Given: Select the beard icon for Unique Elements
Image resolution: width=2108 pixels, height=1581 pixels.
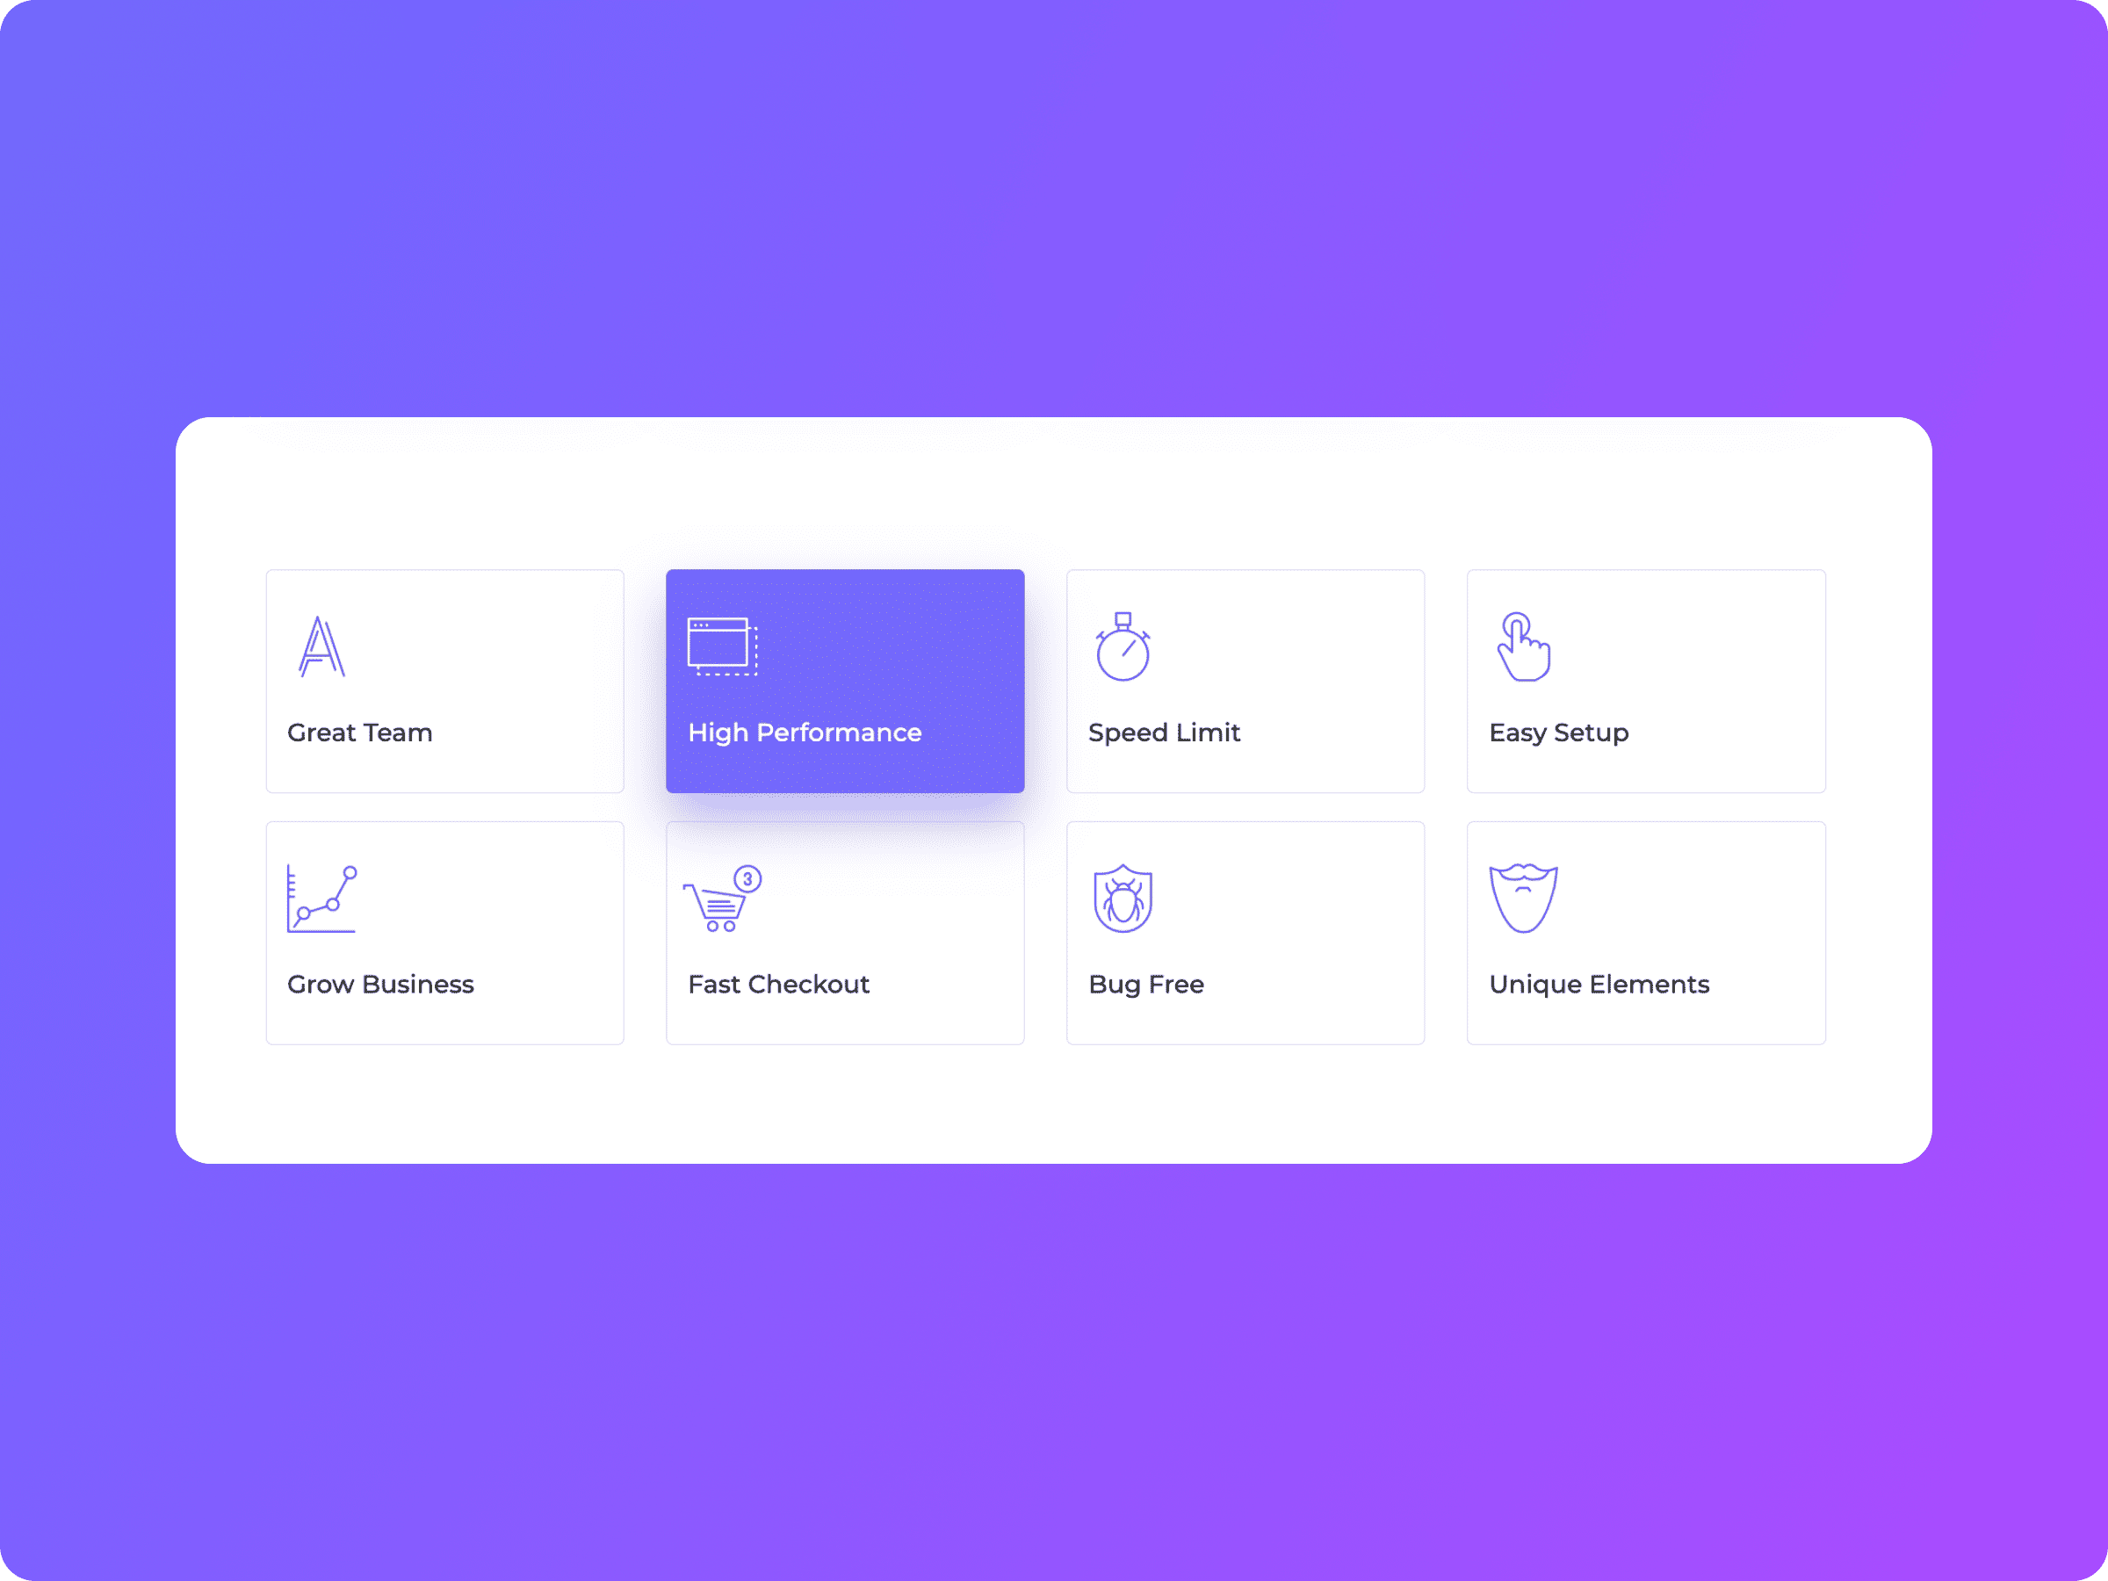Looking at the screenshot, I should [x=1523, y=899].
